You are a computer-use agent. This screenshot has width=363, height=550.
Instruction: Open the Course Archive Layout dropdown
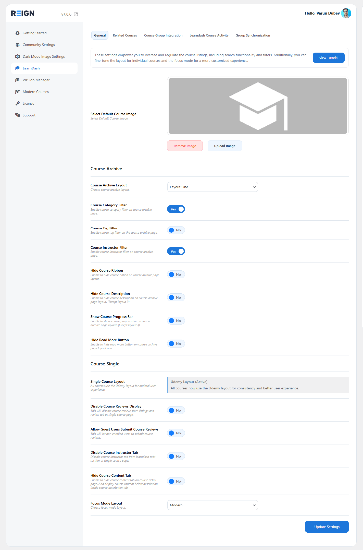pos(212,187)
